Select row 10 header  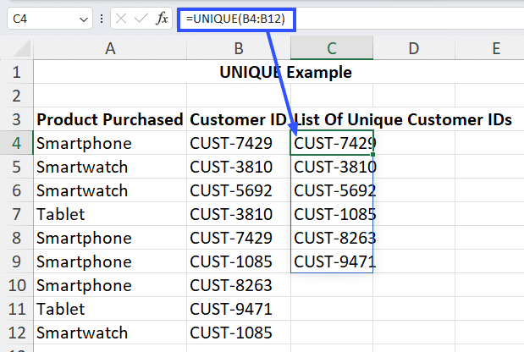pyautogui.click(x=16, y=285)
